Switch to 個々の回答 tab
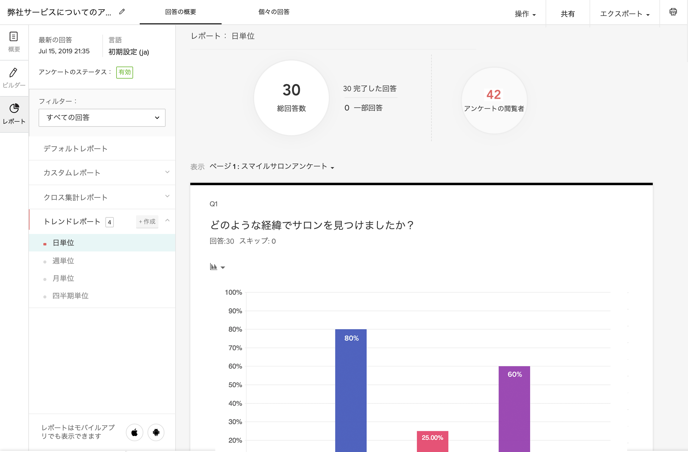Screen dimensions: 688x452 point(274,12)
